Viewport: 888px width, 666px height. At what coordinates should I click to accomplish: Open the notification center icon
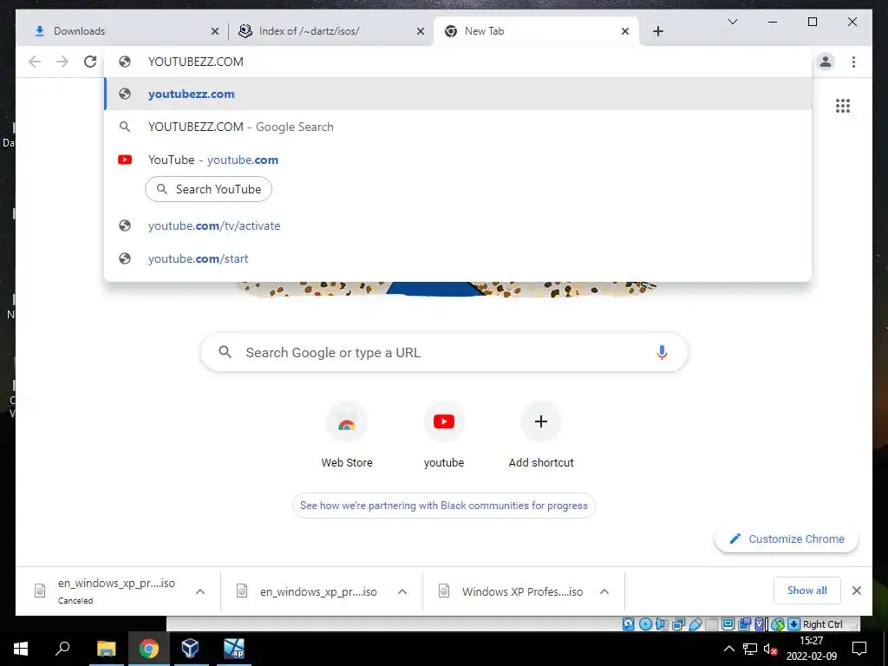[x=859, y=649]
